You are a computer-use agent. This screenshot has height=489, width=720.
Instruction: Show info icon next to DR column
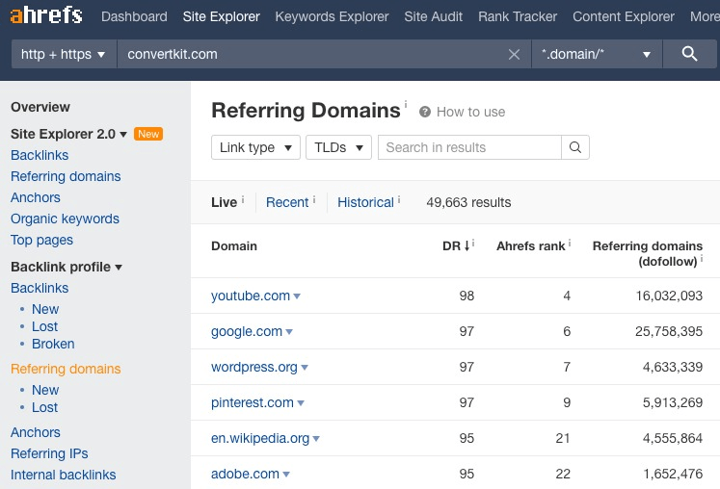click(473, 244)
